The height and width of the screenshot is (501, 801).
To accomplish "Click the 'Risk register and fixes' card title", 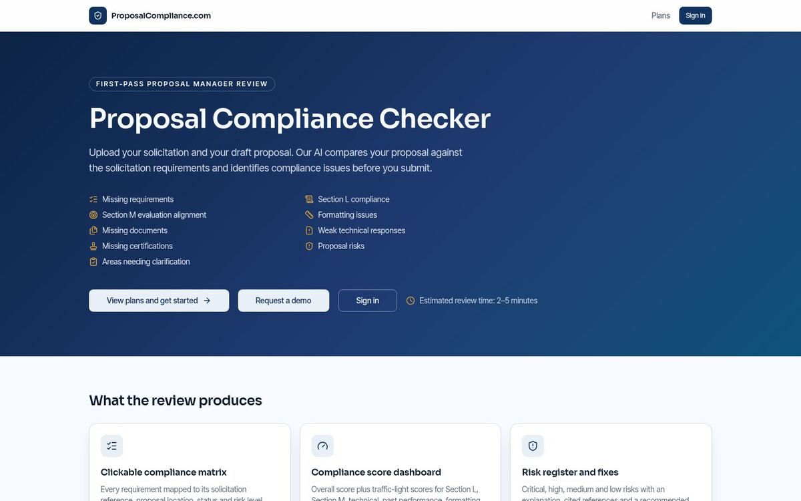I will coord(570,472).
